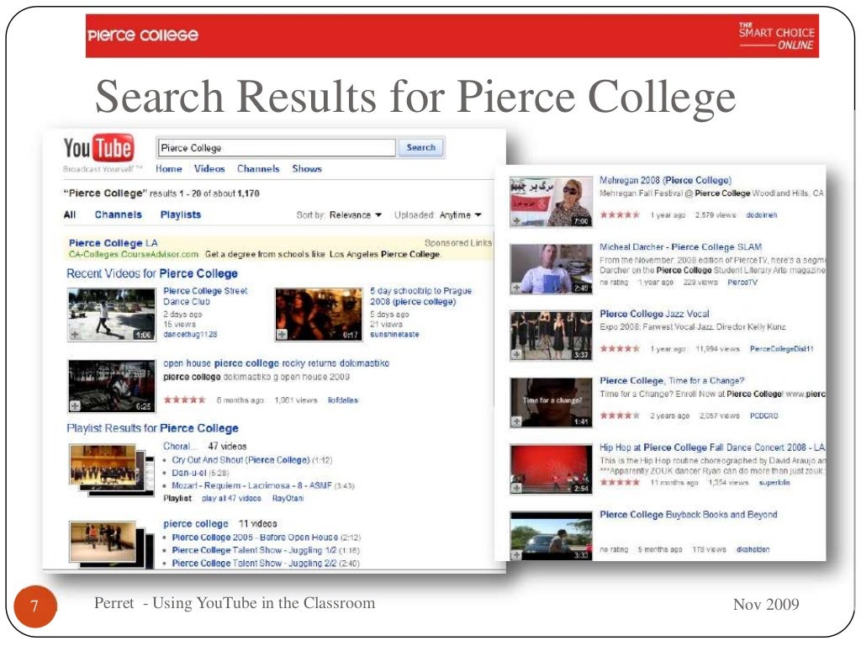Open the Time for a Change thumbnail
This screenshot has width=861, height=646.
click(x=552, y=403)
